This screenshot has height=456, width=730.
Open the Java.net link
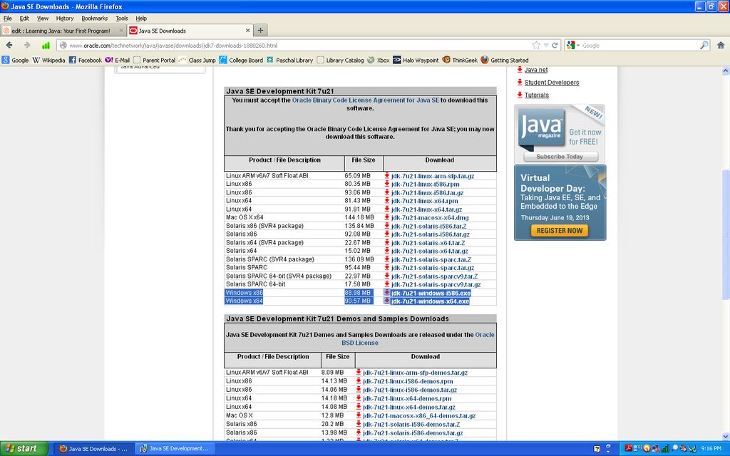coord(536,70)
